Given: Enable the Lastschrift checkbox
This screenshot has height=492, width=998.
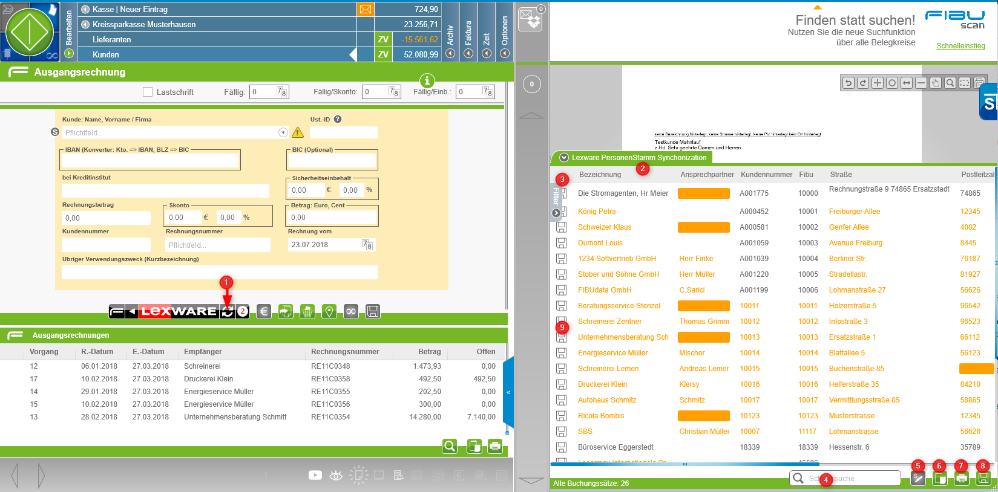Looking at the screenshot, I should tap(148, 92).
